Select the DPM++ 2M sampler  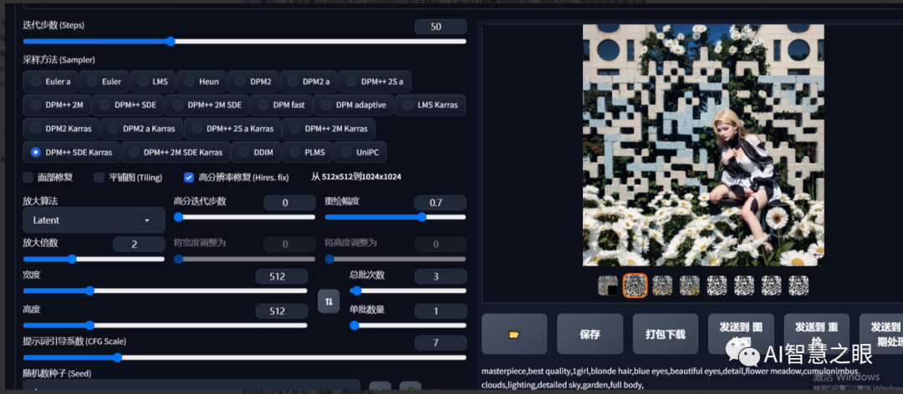tap(57, 105)
